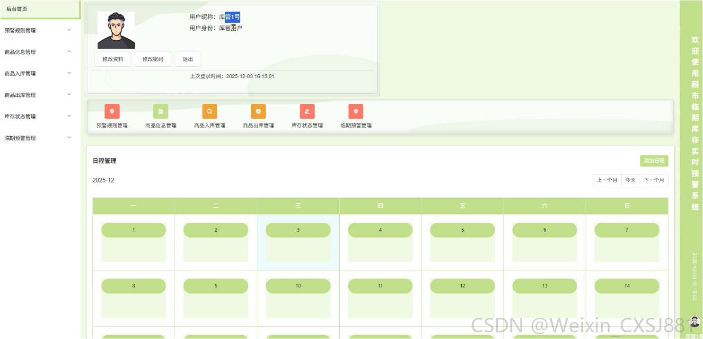
Task: Jump to 今天 in calendar
Action: coord(630,180)
